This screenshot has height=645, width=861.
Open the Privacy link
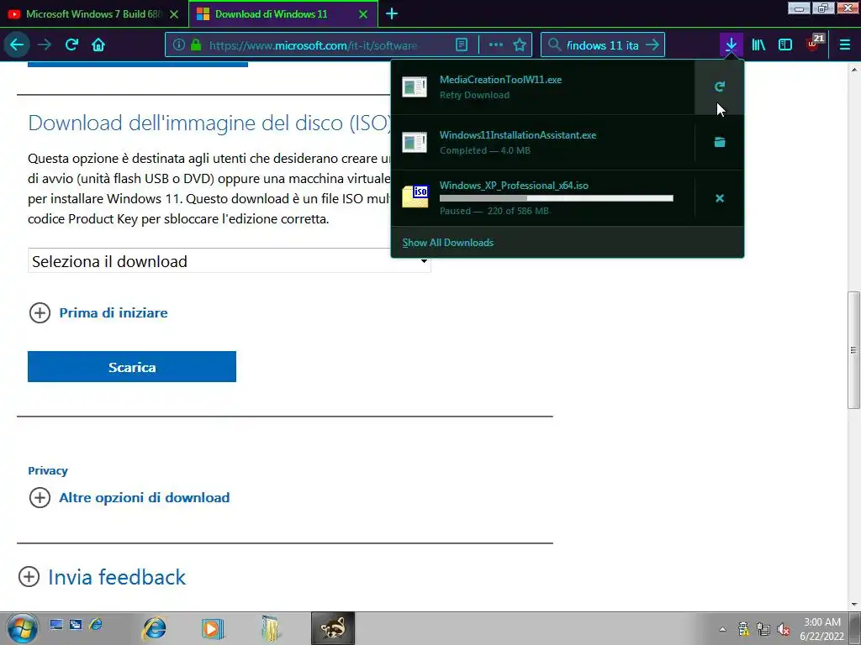pos(48,470)
